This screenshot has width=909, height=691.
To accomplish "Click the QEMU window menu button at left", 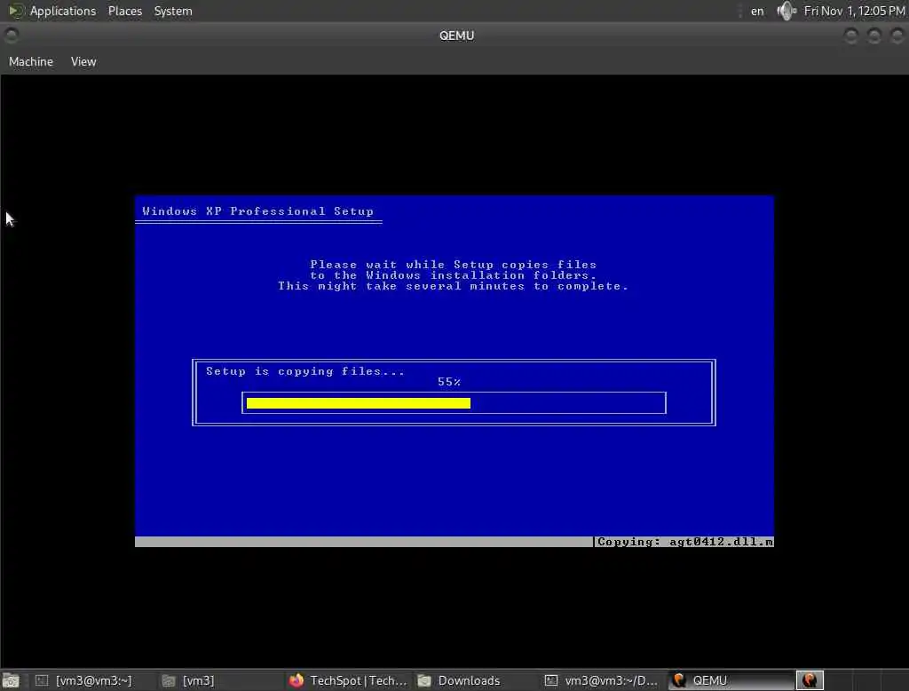I will click(11, 36).
